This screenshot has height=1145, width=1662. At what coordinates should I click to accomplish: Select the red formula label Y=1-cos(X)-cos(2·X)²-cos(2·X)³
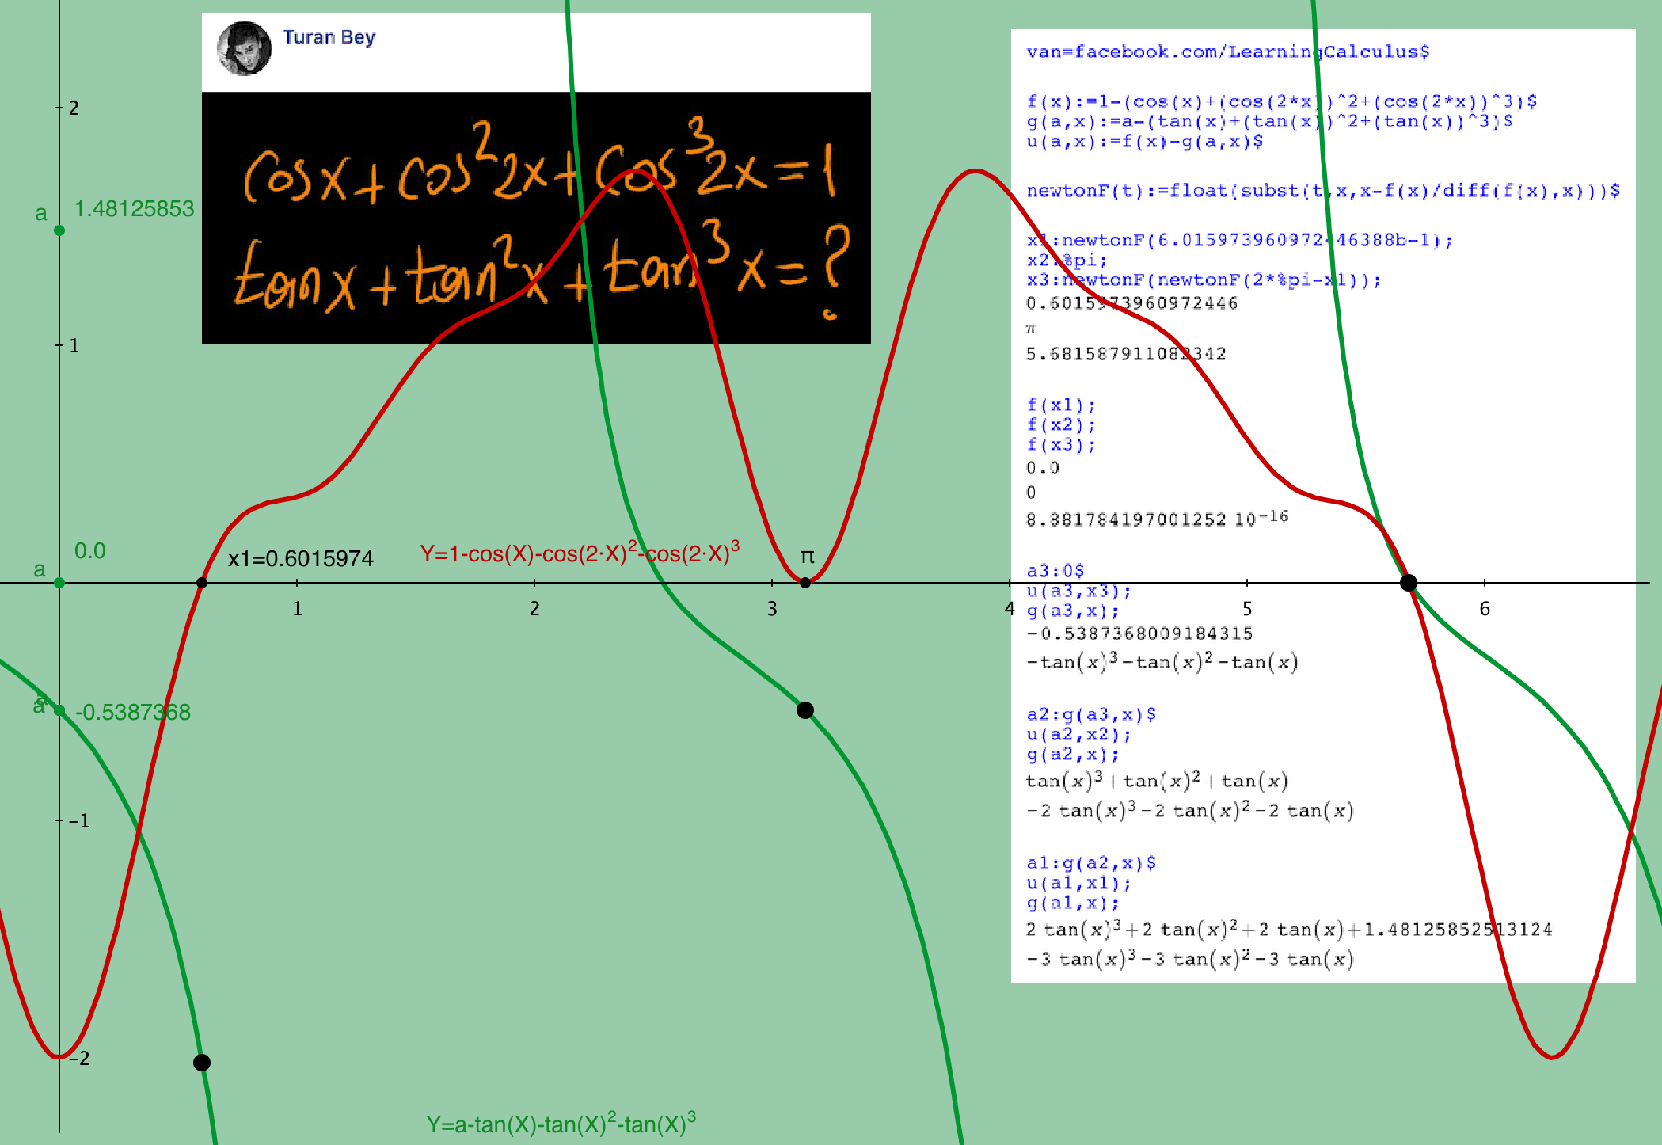tap(580, 552)
